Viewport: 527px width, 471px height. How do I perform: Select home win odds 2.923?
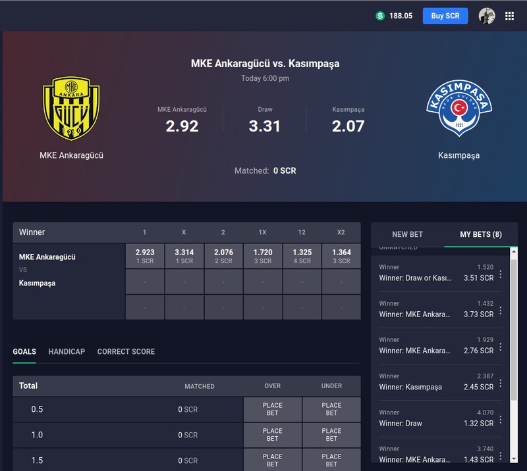coord(145,256)
